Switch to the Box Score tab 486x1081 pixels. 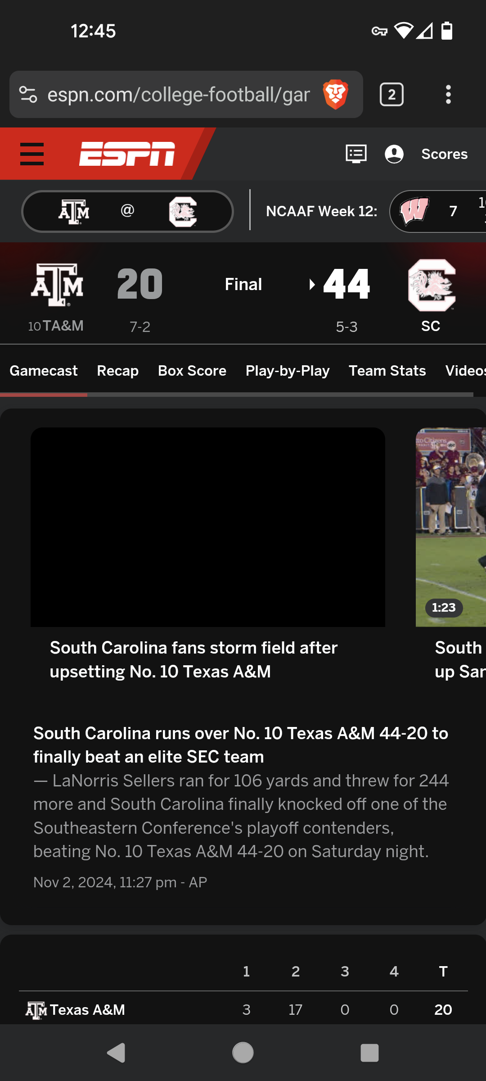192,371
